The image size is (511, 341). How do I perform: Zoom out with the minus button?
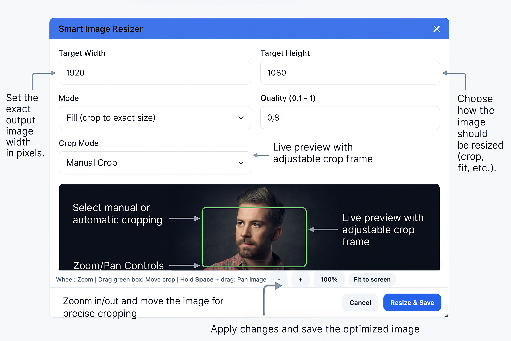pos(279,280)
